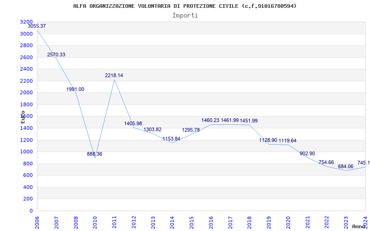Image resolution: width=370 pixels, height=231 pixels.
Task: Click the 2013 x-axis year label
Action: 153,222
